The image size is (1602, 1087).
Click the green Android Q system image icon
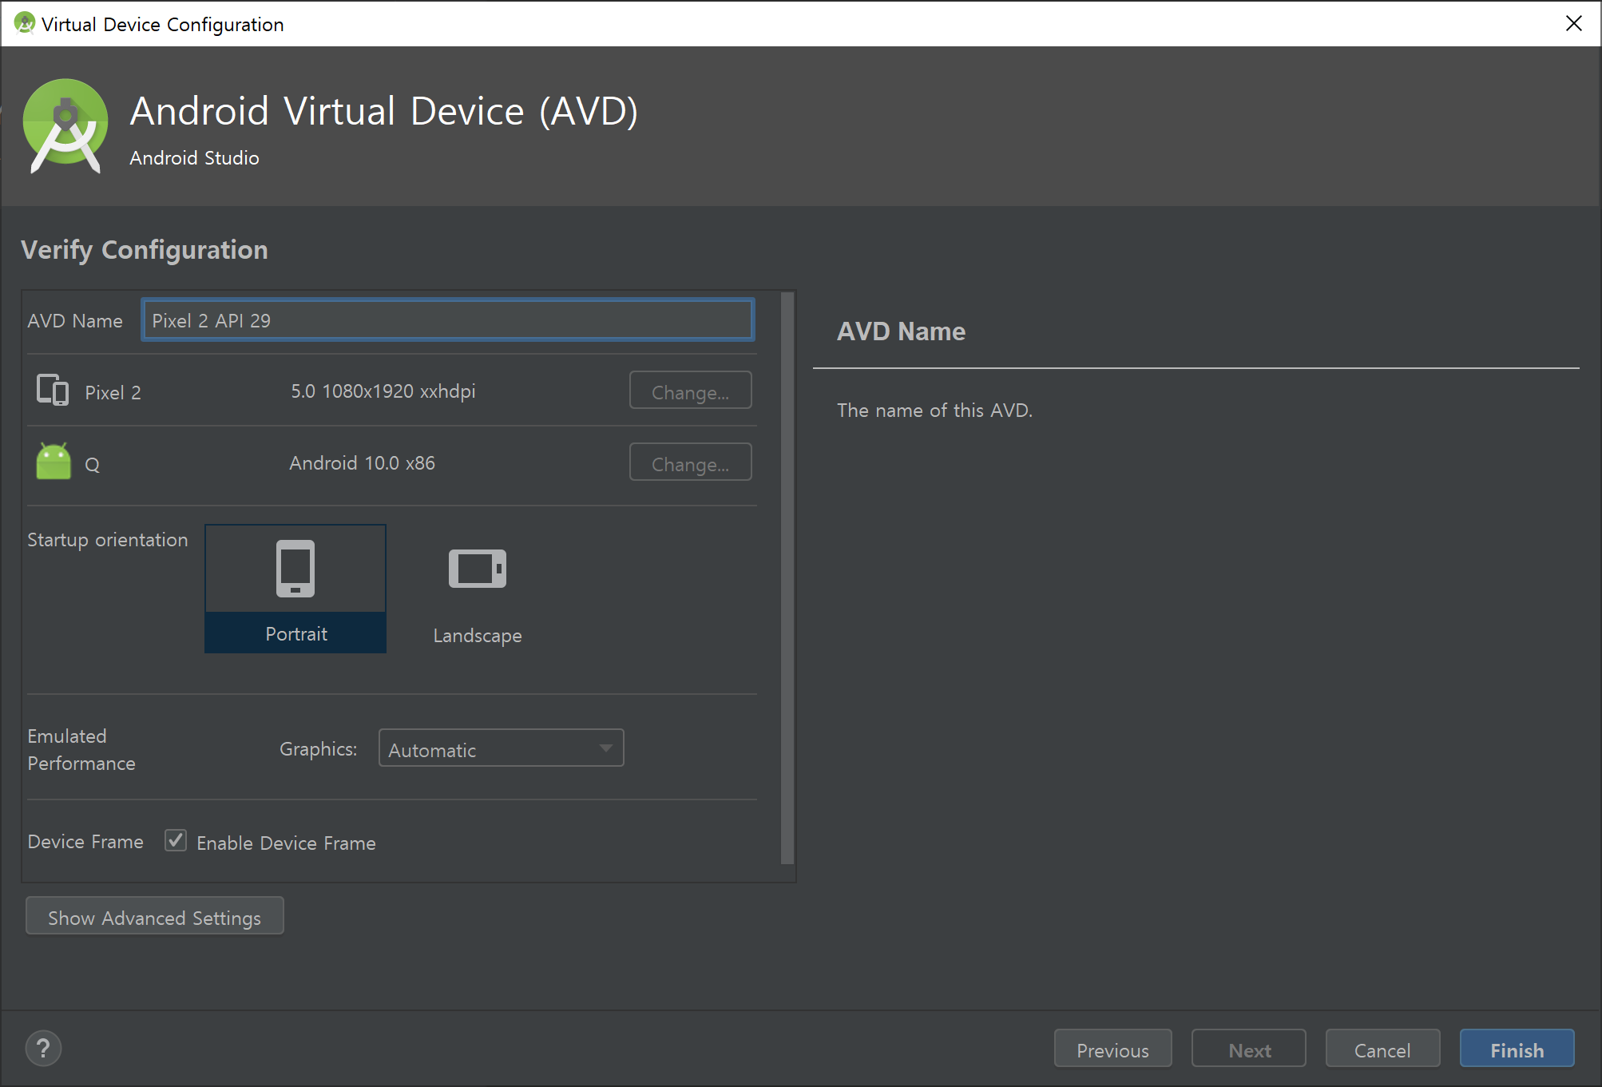coord(54,462)
